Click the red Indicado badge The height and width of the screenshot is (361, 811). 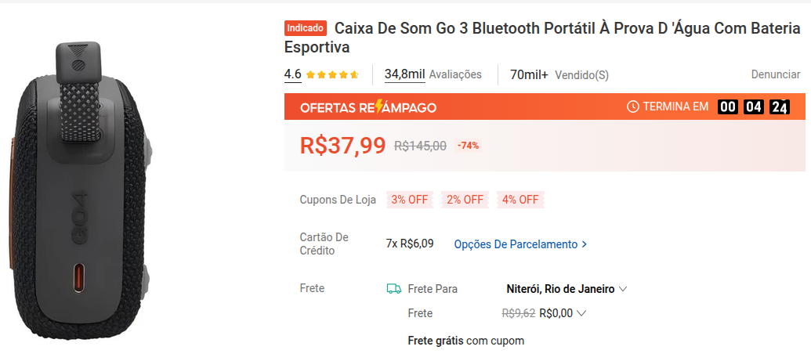306,28
